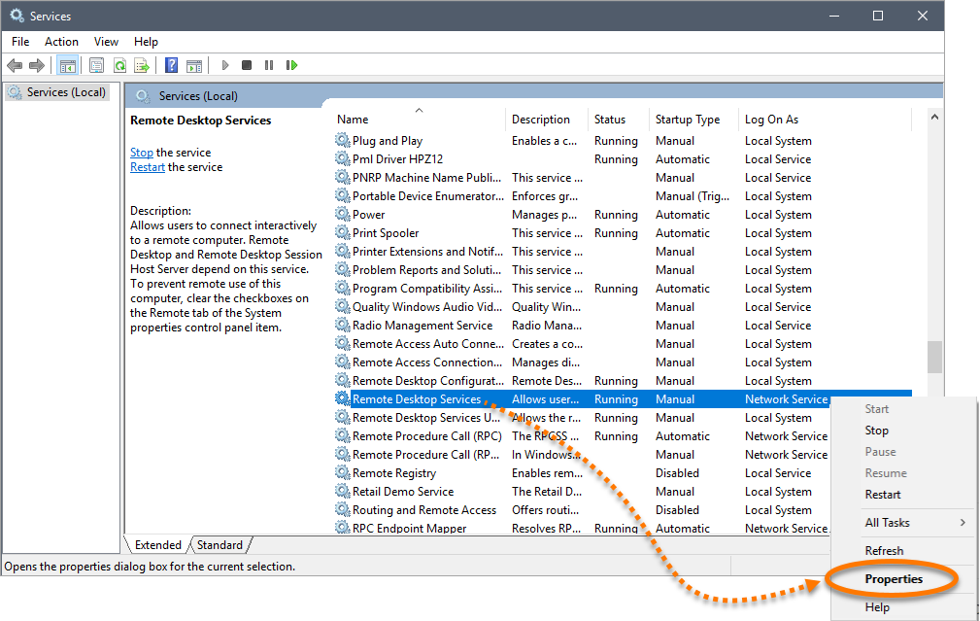Click the gear icon beside Remote Registry

coord(343,472)
